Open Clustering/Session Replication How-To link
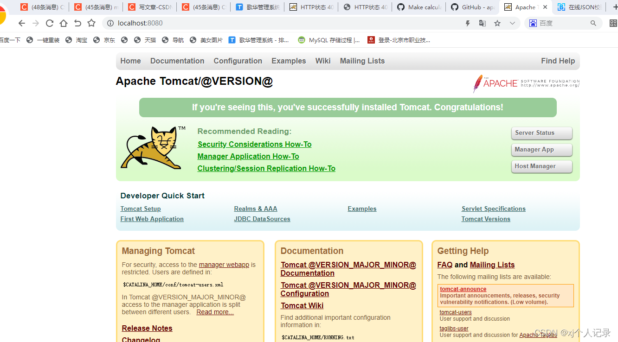The height and width of the screenshot is (342, 618). pos(266,168)
